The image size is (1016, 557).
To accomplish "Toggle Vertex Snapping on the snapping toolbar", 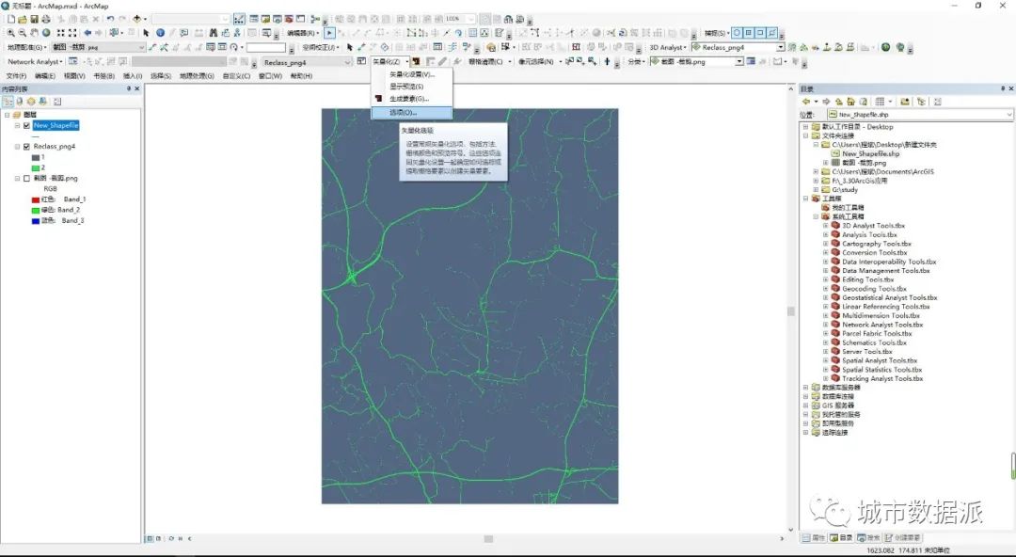I will click(761, 32).
